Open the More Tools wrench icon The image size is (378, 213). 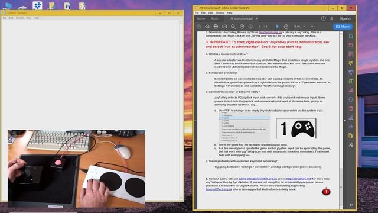[351, 144]
